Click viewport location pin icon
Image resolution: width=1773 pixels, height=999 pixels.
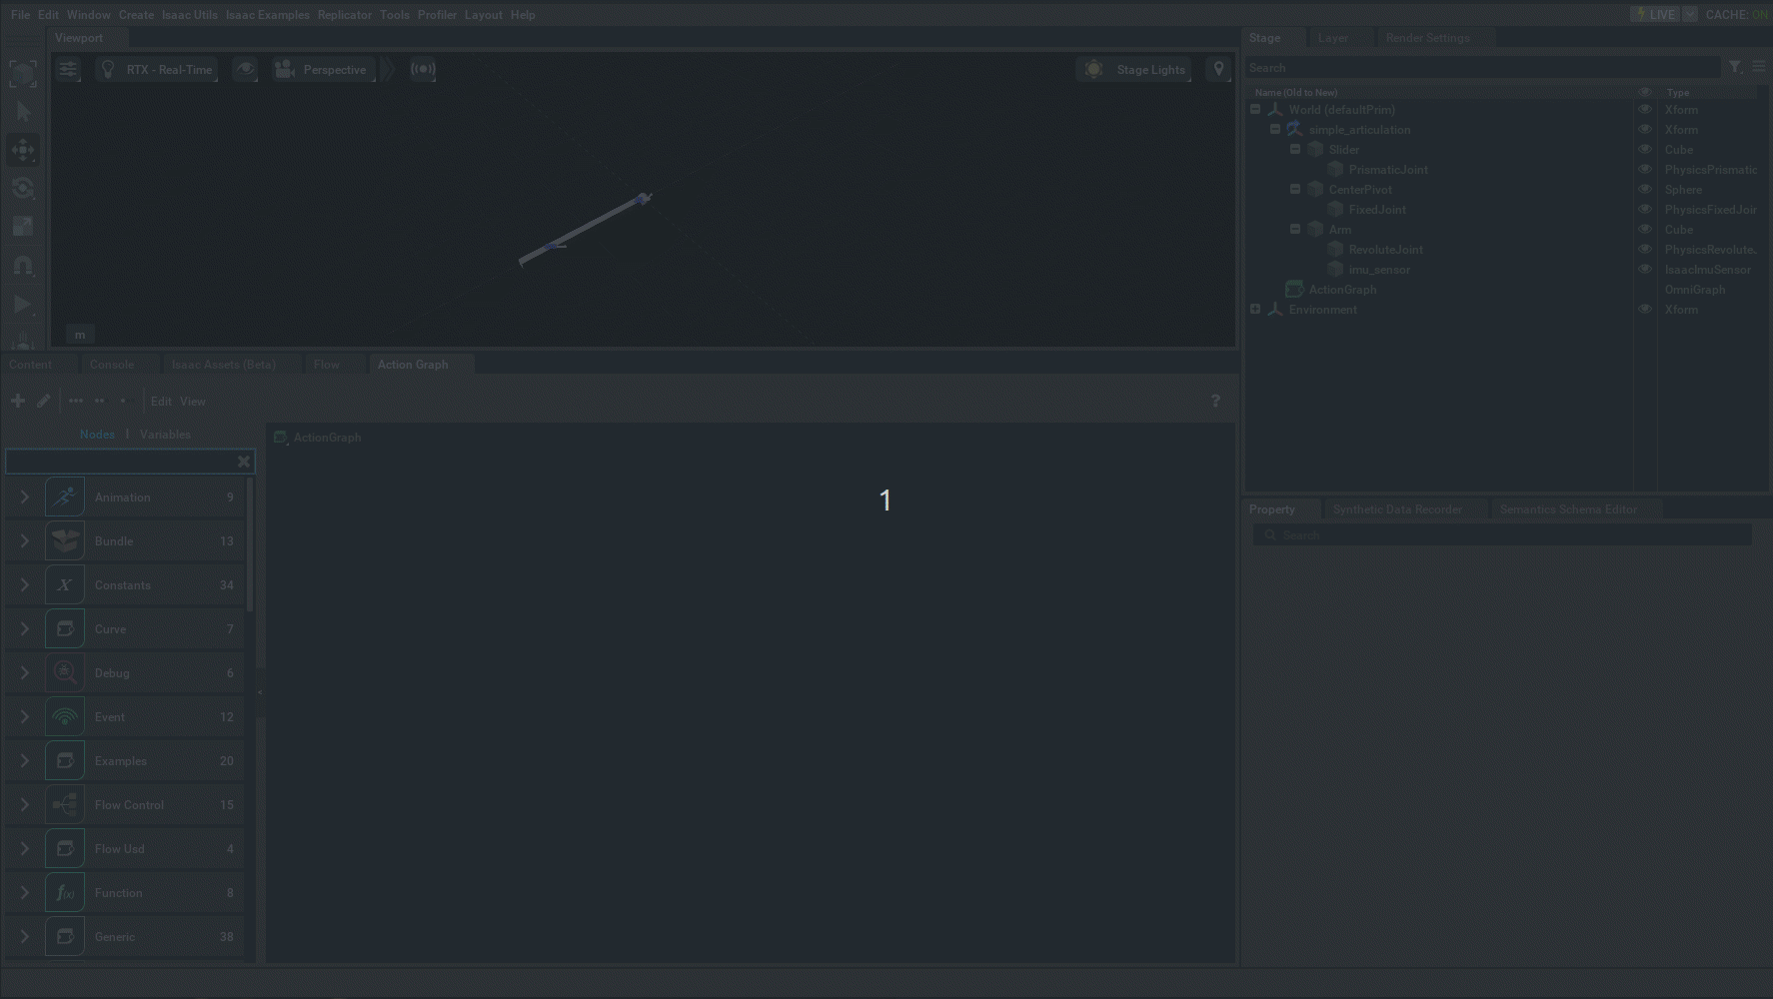coord(1218,69)
